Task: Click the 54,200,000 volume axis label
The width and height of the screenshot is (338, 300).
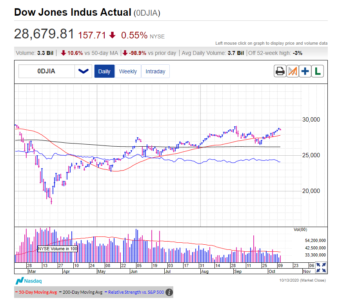Action: 315,240
